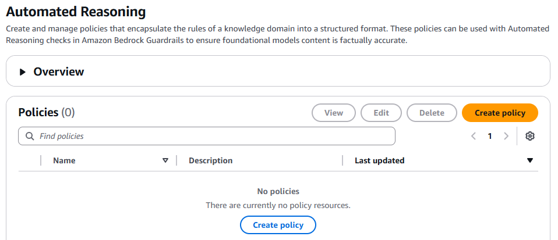Viewport: 558px width, 240px height.
Task: Click the magnifier search icon
Action: (29, 136)
